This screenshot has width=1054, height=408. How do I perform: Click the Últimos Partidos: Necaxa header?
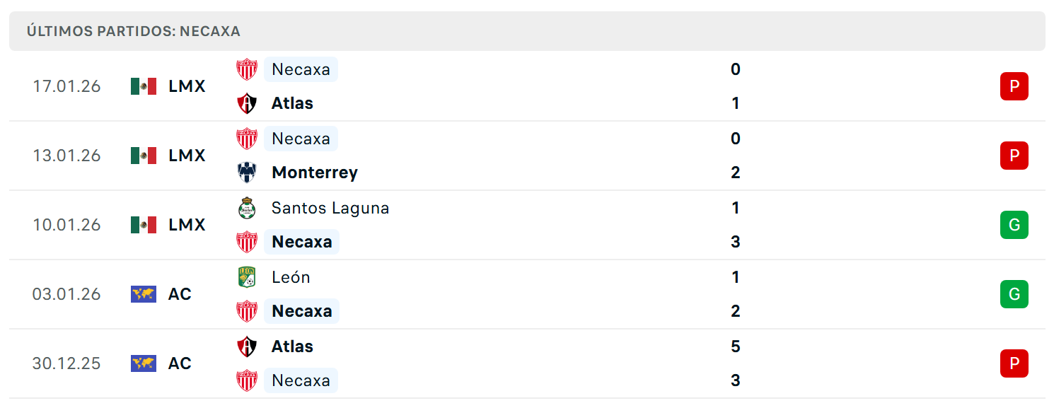(x=134, y=31)
